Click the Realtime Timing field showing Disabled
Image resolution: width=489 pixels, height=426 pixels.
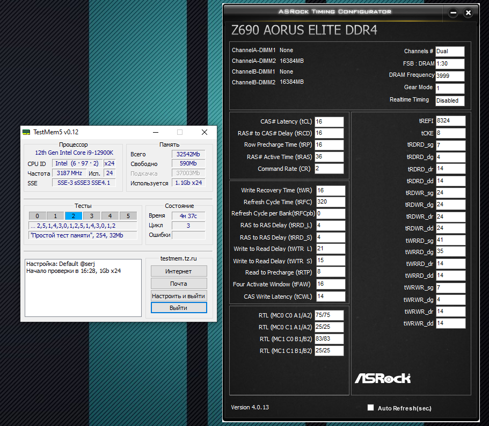click(x=450, y=100)
